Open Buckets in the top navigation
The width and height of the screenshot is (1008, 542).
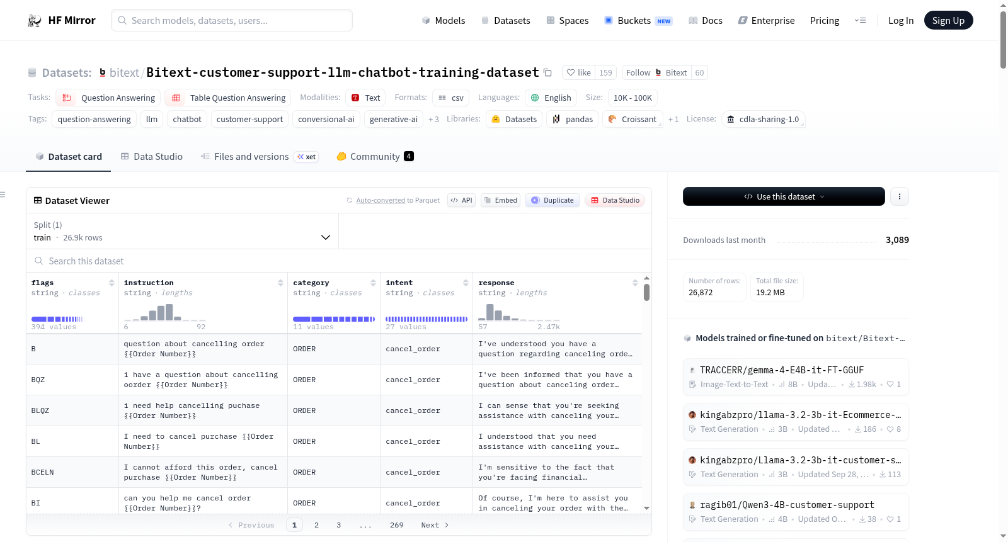(x=638, y=21)
